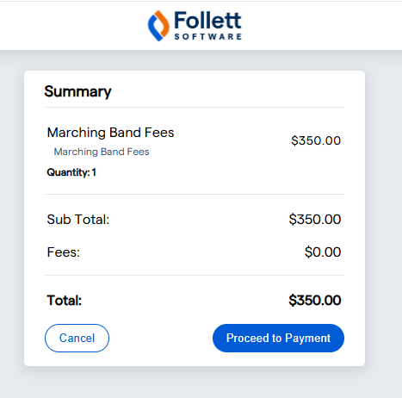Click the $350.00 item price
The height and width of the screenshot is (398, 402).
pos(316,140)
